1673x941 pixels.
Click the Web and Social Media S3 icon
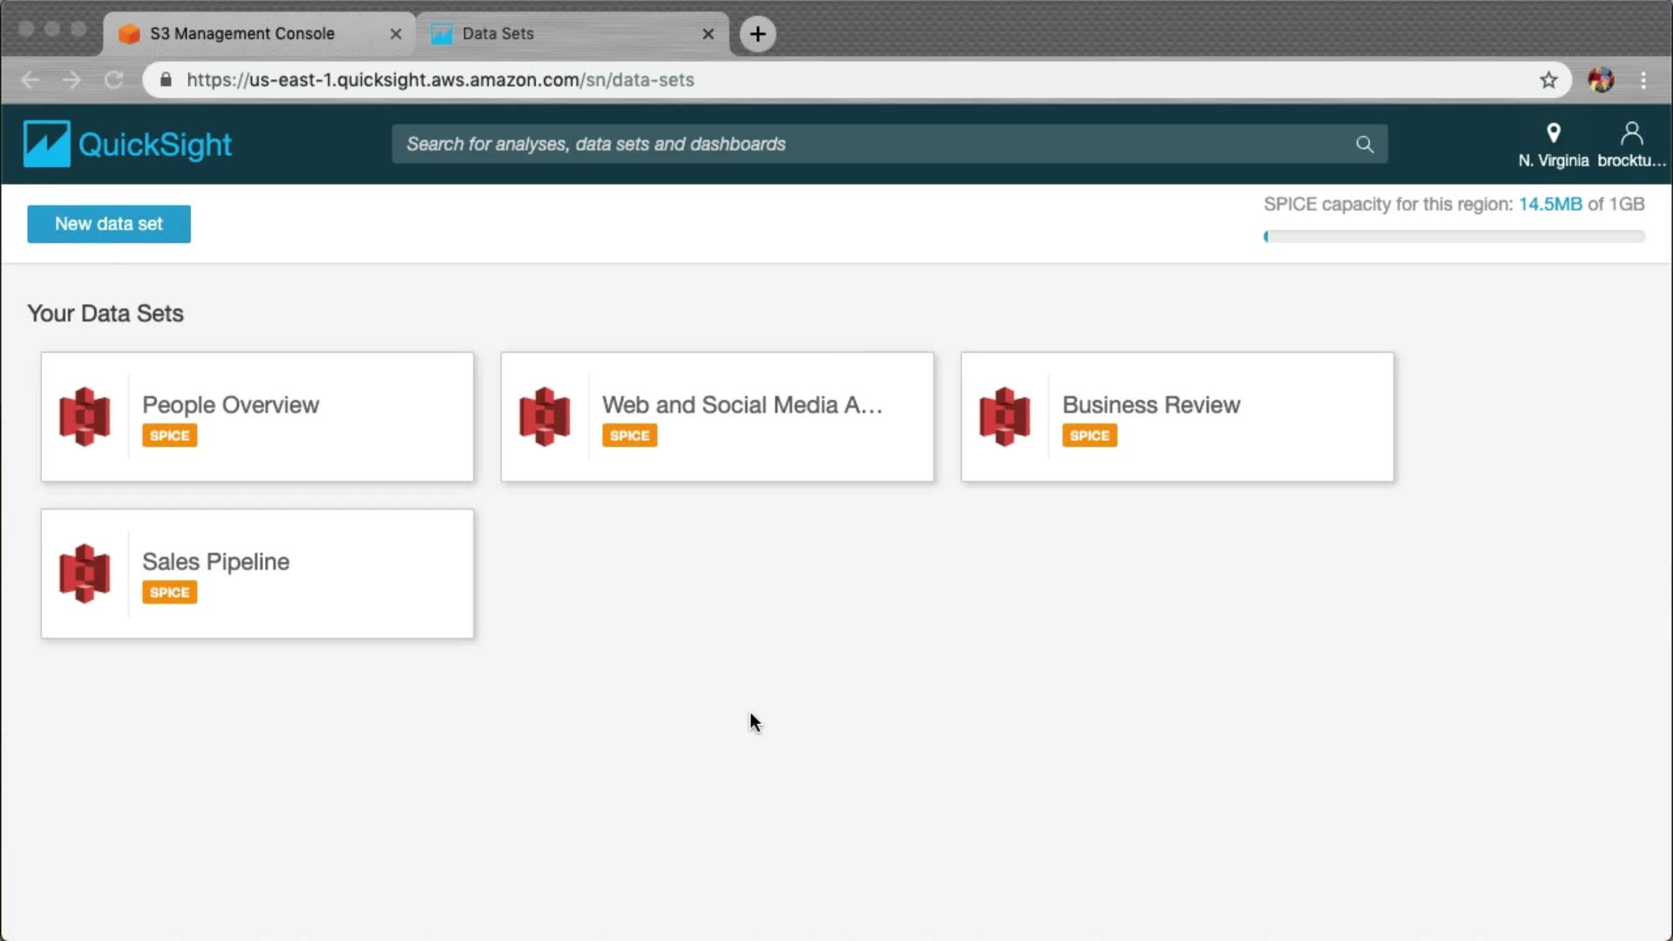(545, 416)
